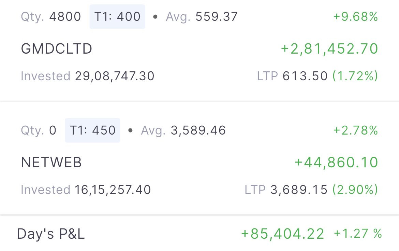Tap the T1: 450 badge
This screenshot has width=399, height=251.
[x=93, y=130]
